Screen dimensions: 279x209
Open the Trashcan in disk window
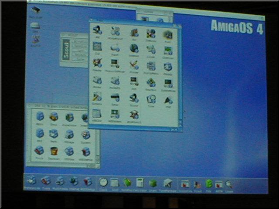[54, 151]
